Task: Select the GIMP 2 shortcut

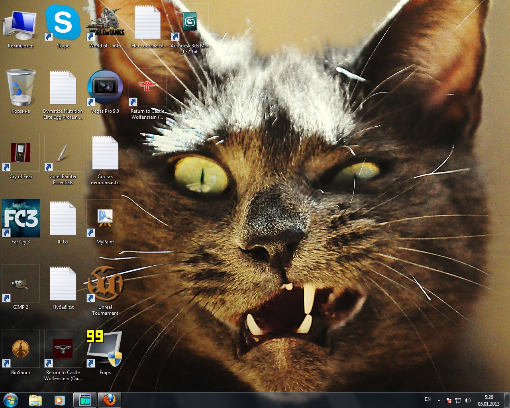Action: (21, 284)
